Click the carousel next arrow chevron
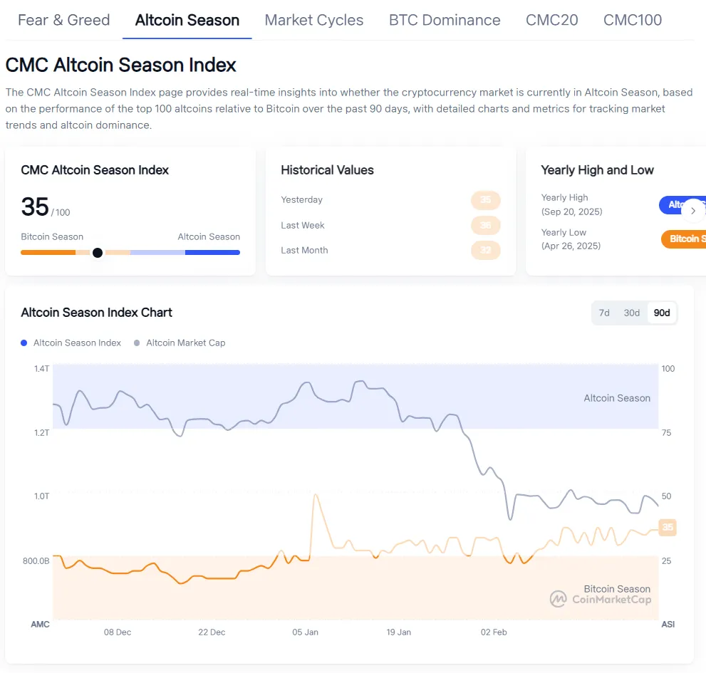 pos(693,211)
